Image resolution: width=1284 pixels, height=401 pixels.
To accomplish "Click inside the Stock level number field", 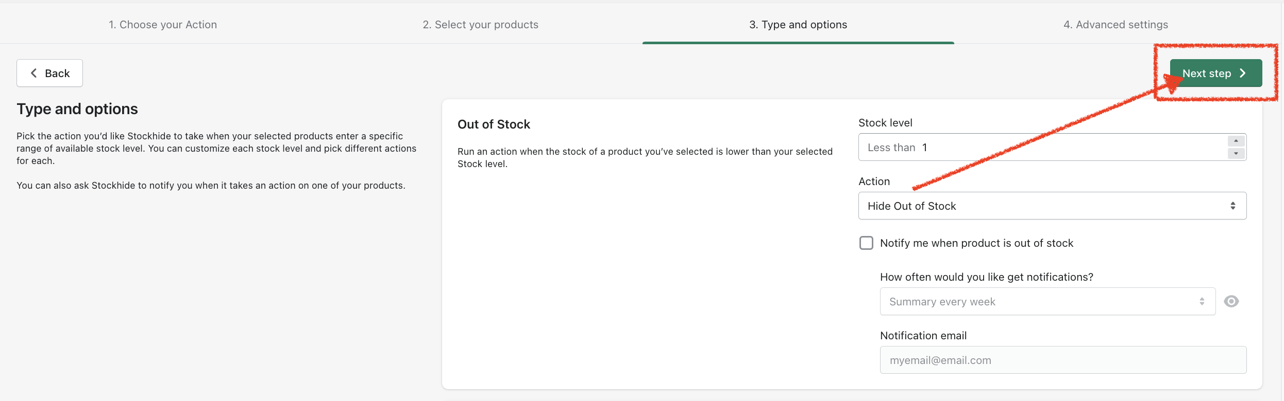I will [x=1041, y=147].
